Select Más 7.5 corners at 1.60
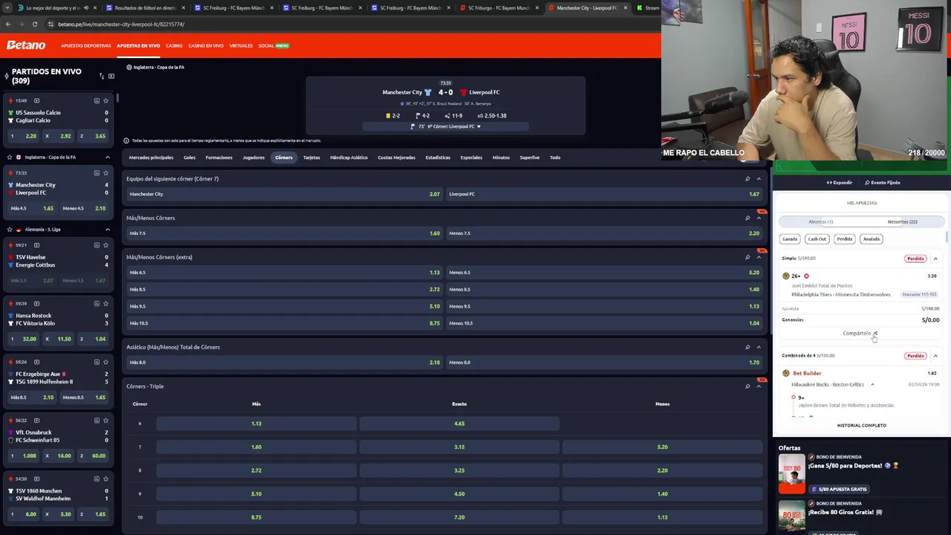The width and height of the screenshot is (951, 535). [x=284, y=233]
